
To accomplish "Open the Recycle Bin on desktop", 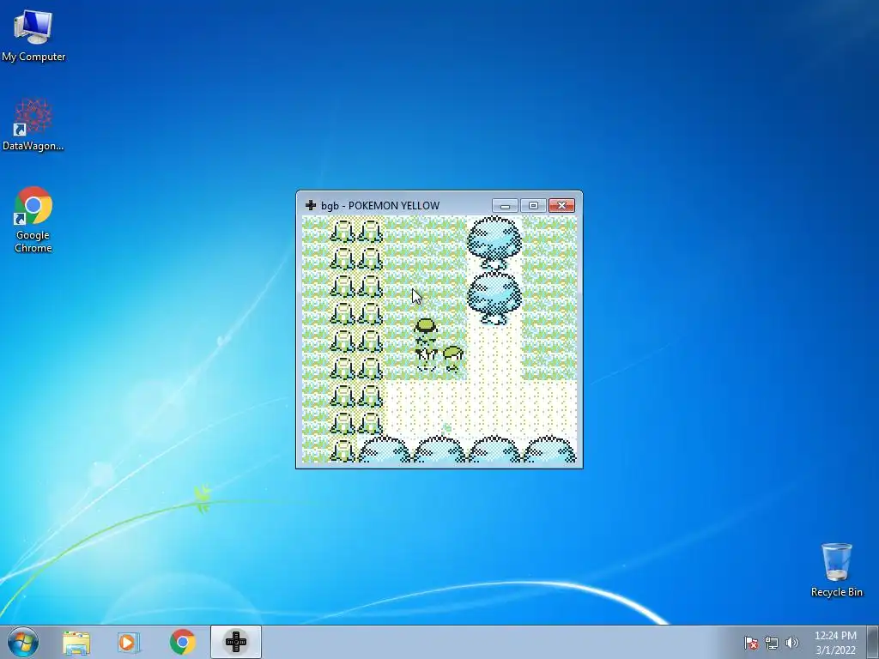I will 836,570.
